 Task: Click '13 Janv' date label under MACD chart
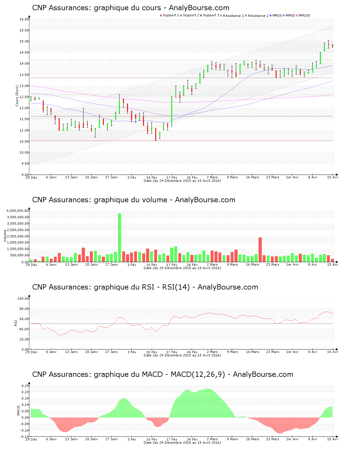click(71, 439)
